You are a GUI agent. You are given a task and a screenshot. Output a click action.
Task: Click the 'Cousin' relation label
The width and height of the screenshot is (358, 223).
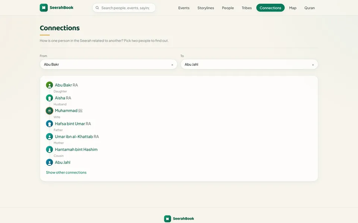tap(59, 156)
